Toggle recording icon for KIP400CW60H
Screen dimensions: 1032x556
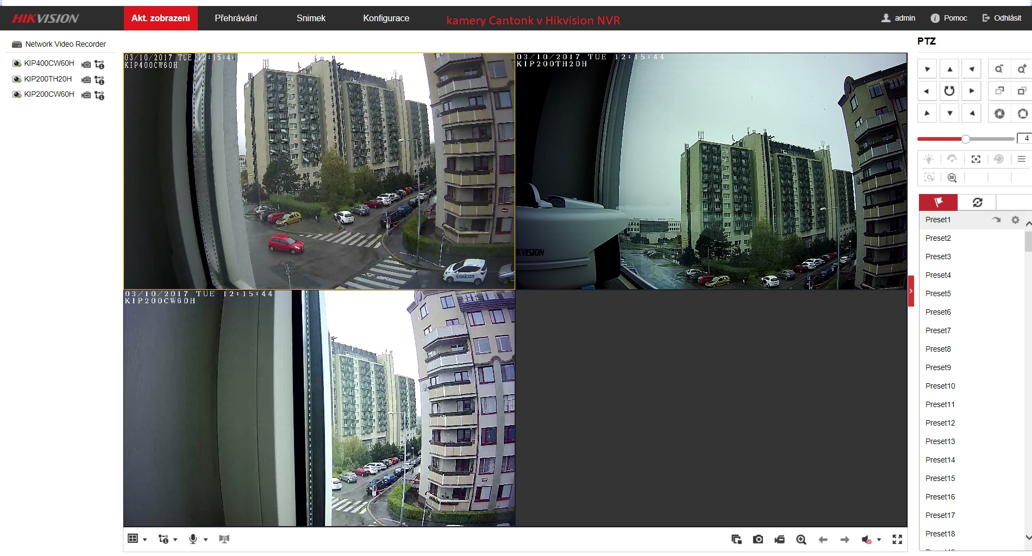click(86, 64)
